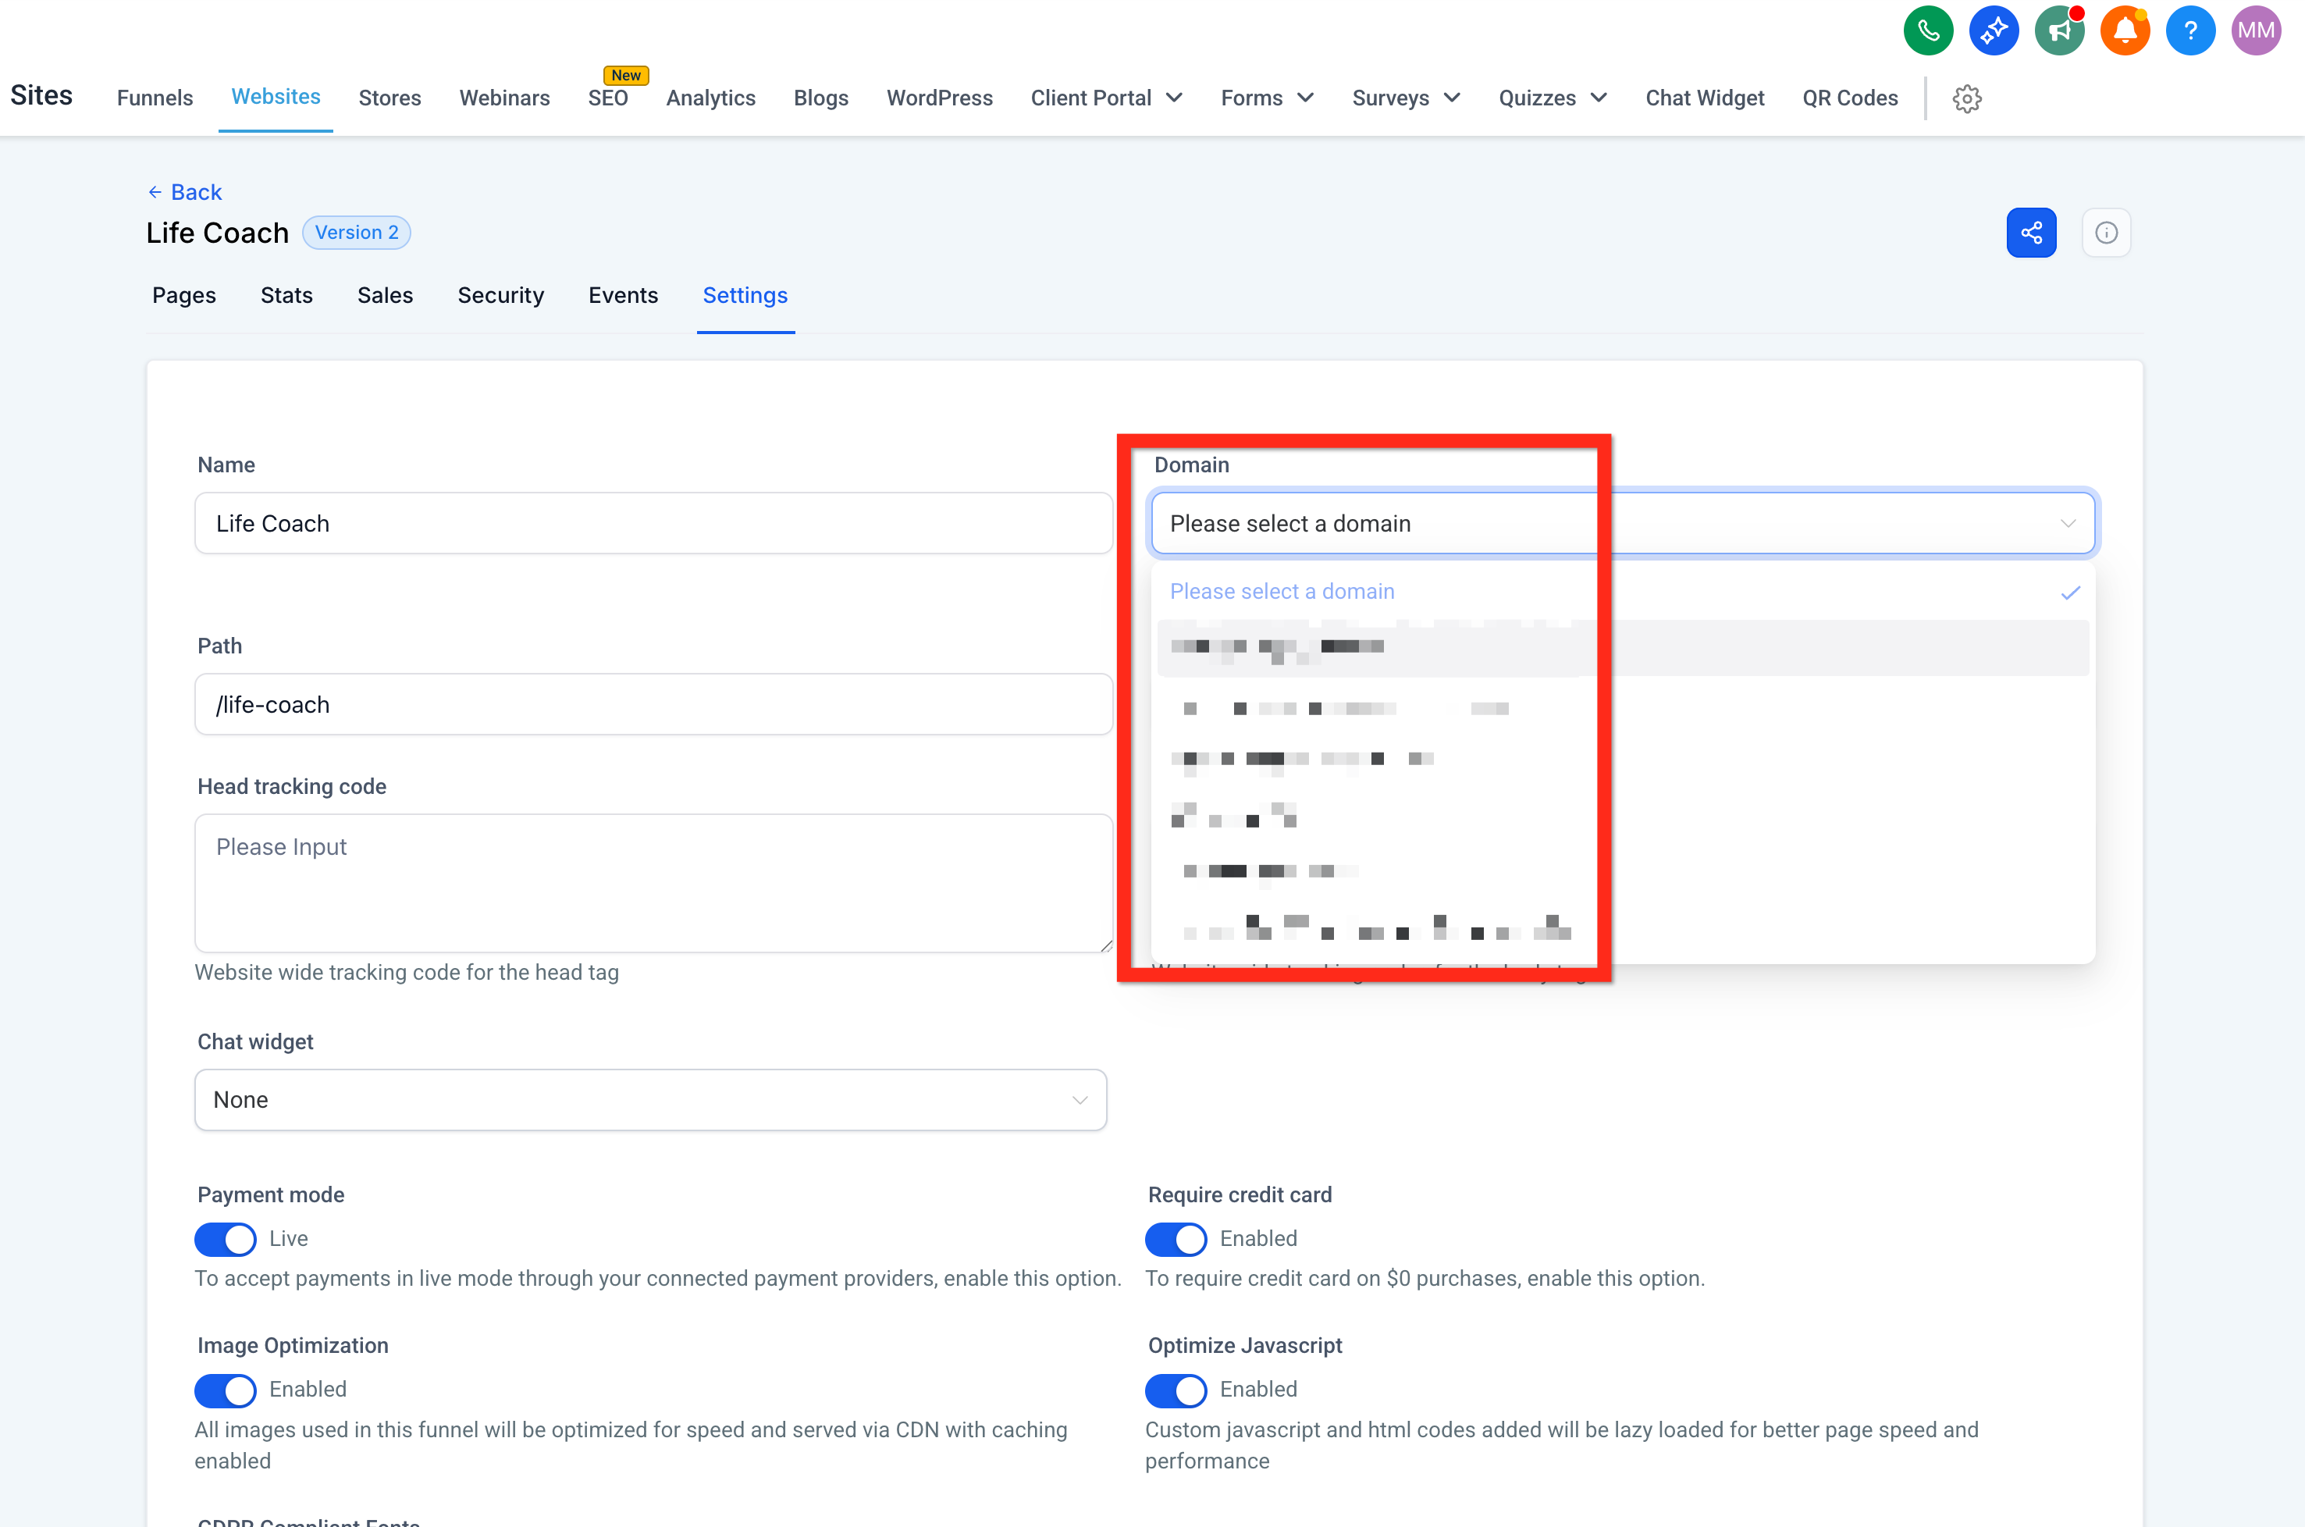Open the notifications bell

click(x=2125, y=30)
